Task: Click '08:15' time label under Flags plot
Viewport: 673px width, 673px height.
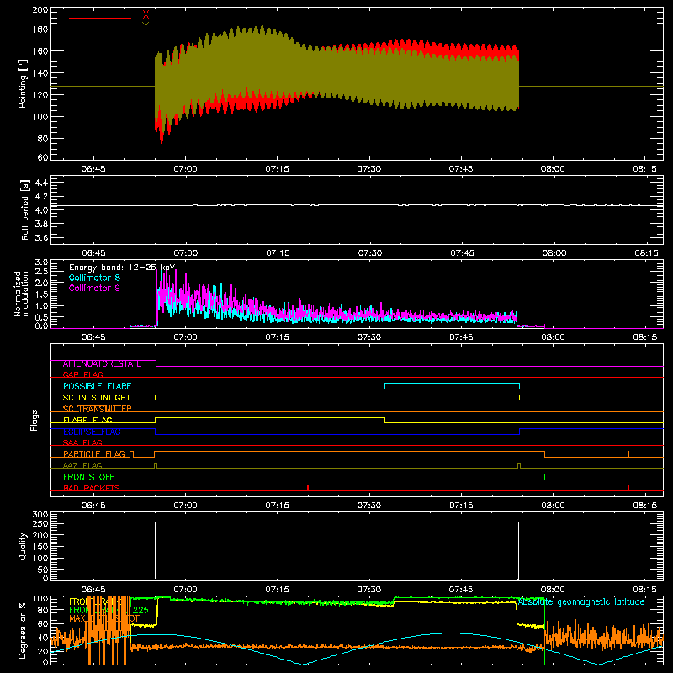Action: click(644, 506)
